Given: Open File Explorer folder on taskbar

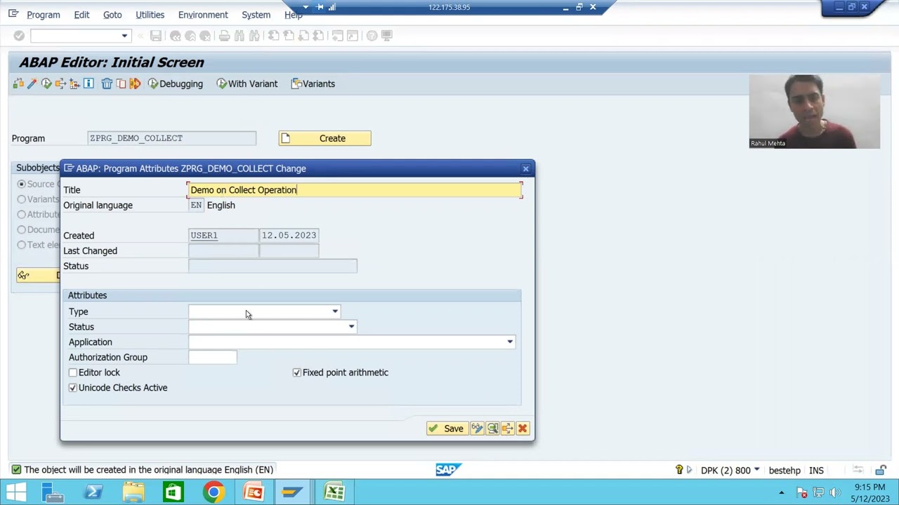Looking at the screenshot, I should (x=133, y=492).
